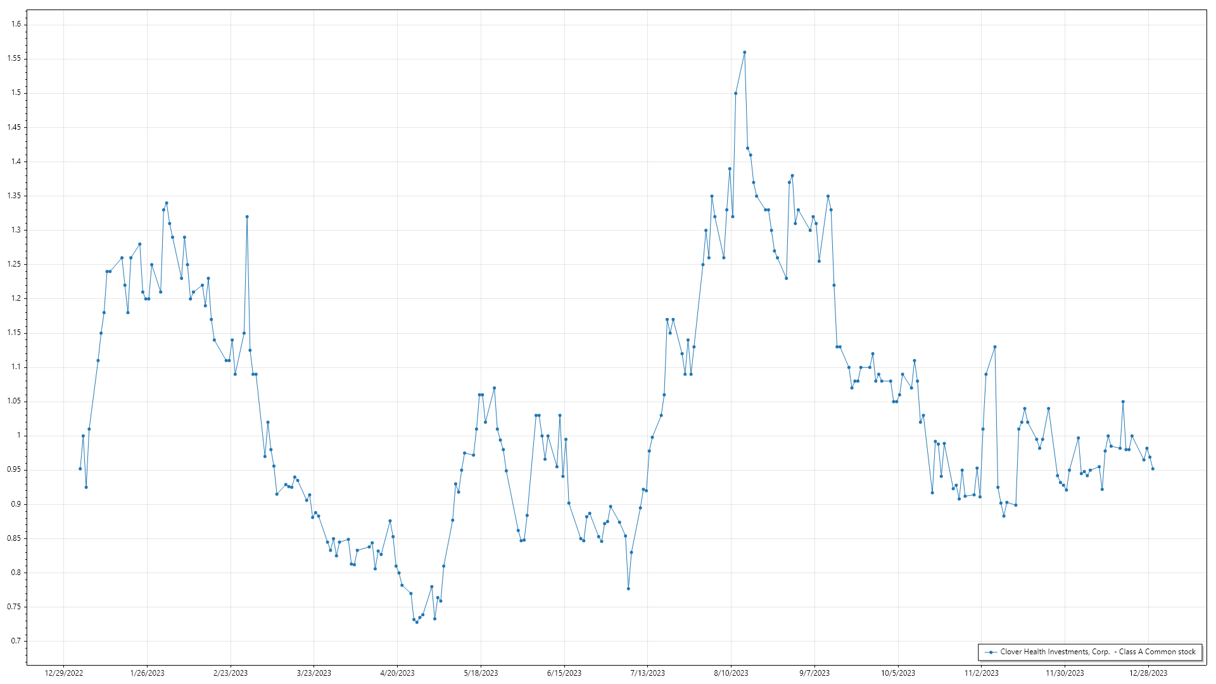Click the lowest data point of the series

point(417,622)
